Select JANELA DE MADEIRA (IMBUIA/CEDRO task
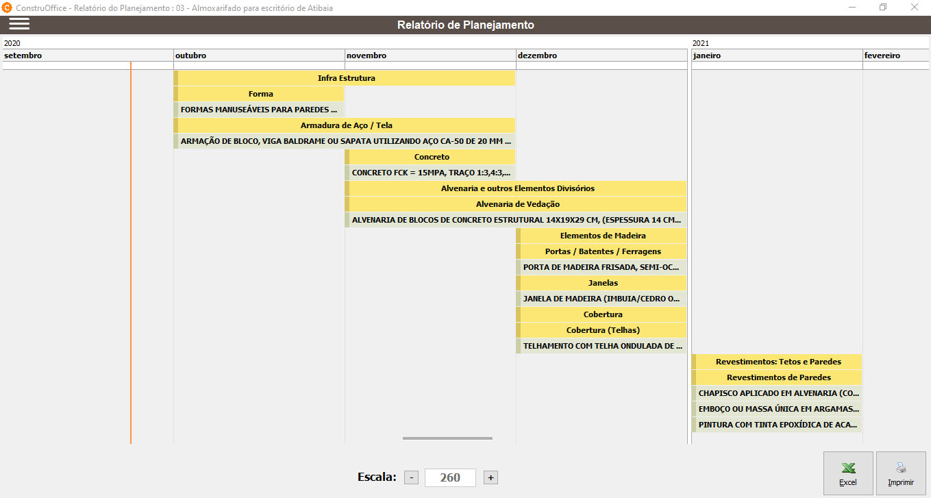Image resolution: width=931 pixels, height=498 pixels. click(601, 299)
